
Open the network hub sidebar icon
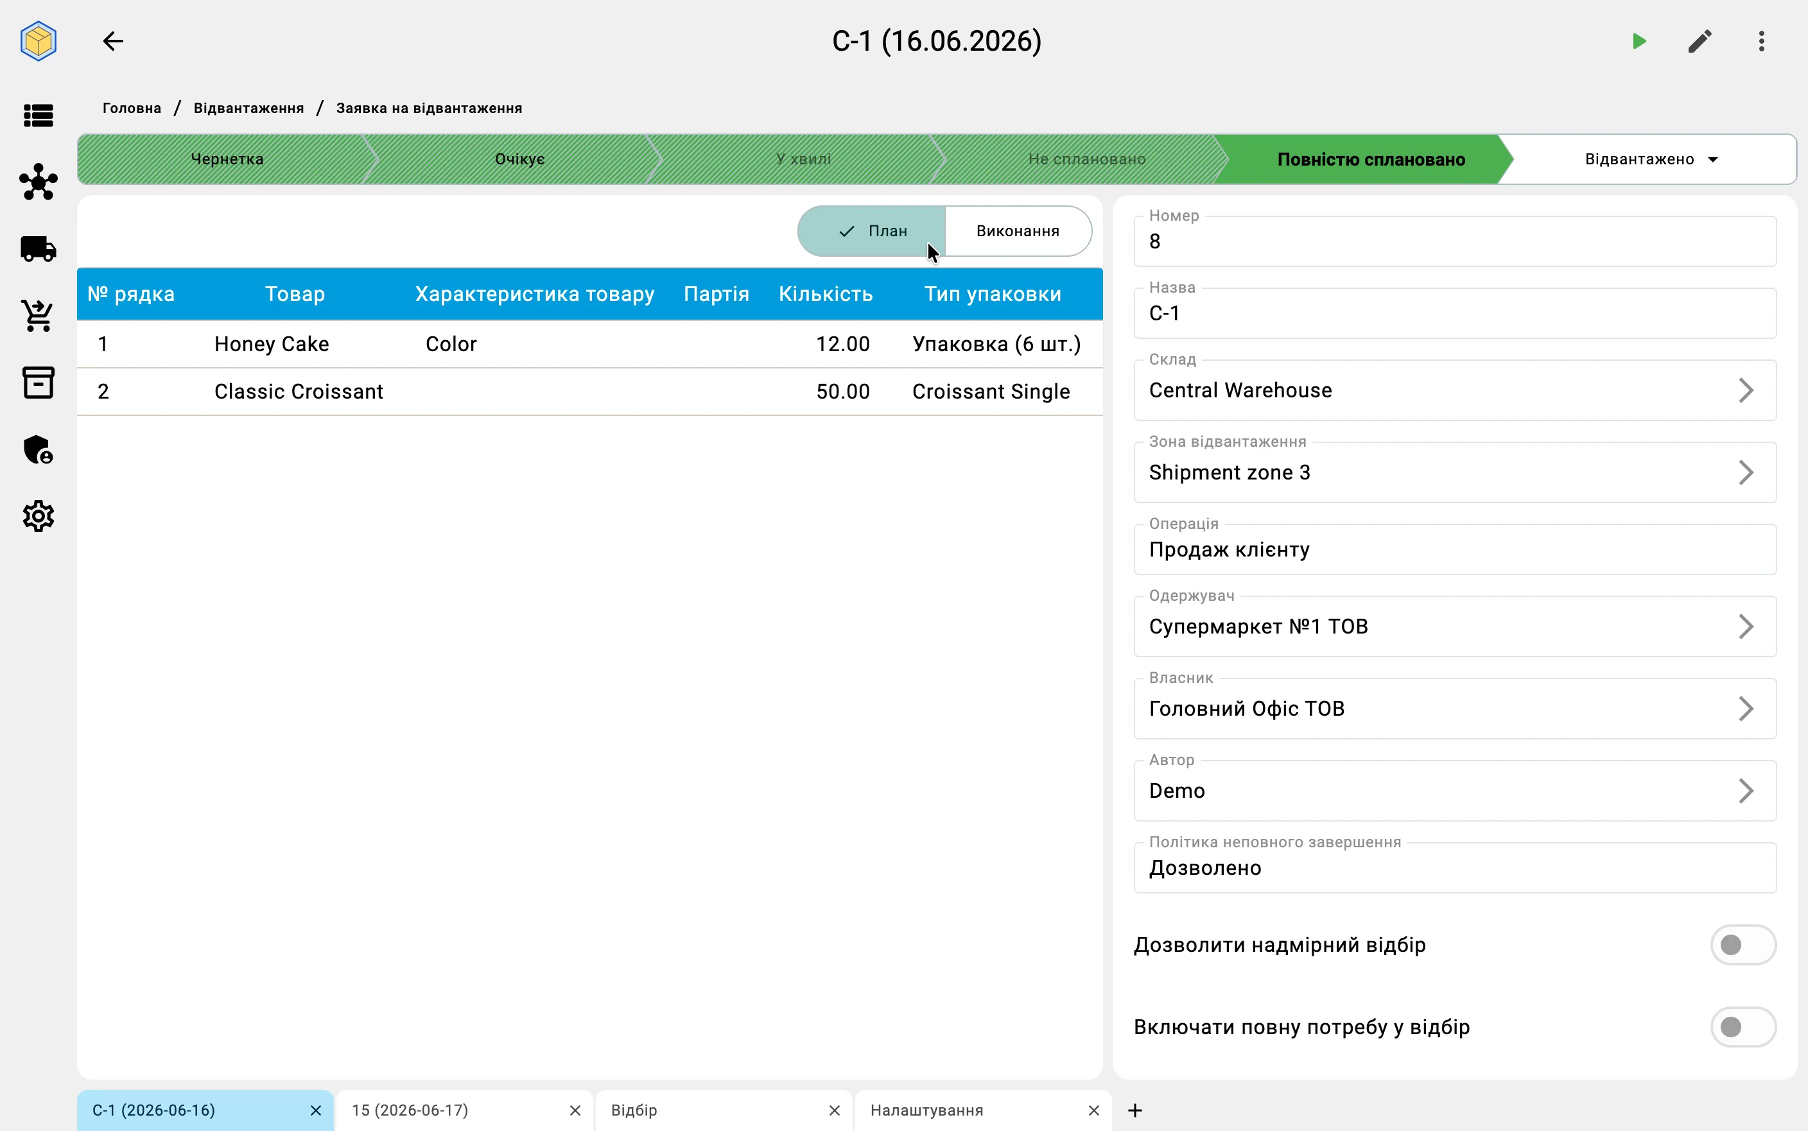38,182
